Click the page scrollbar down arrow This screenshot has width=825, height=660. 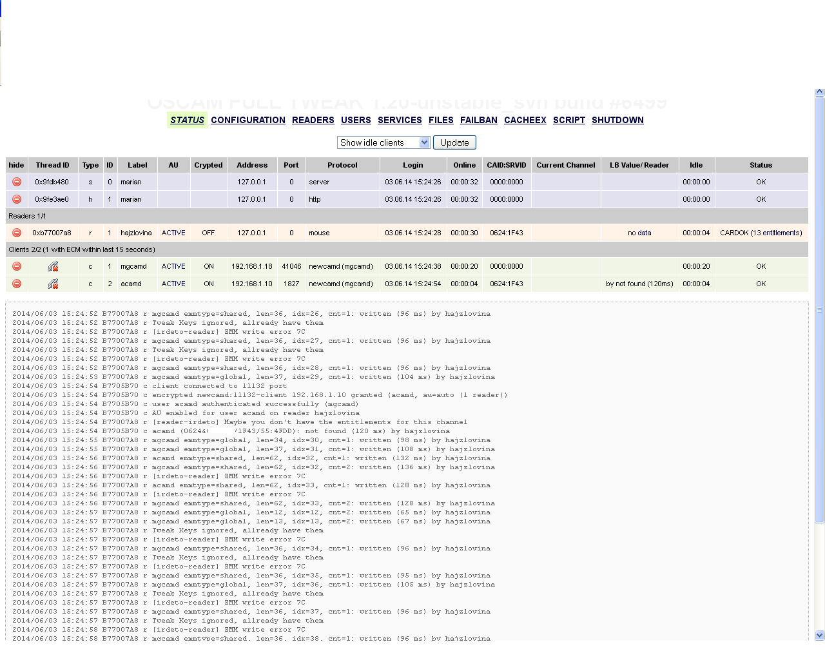click(x=819, y=635)
